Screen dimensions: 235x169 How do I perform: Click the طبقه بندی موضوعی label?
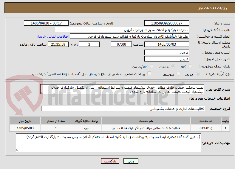(214, 66)
